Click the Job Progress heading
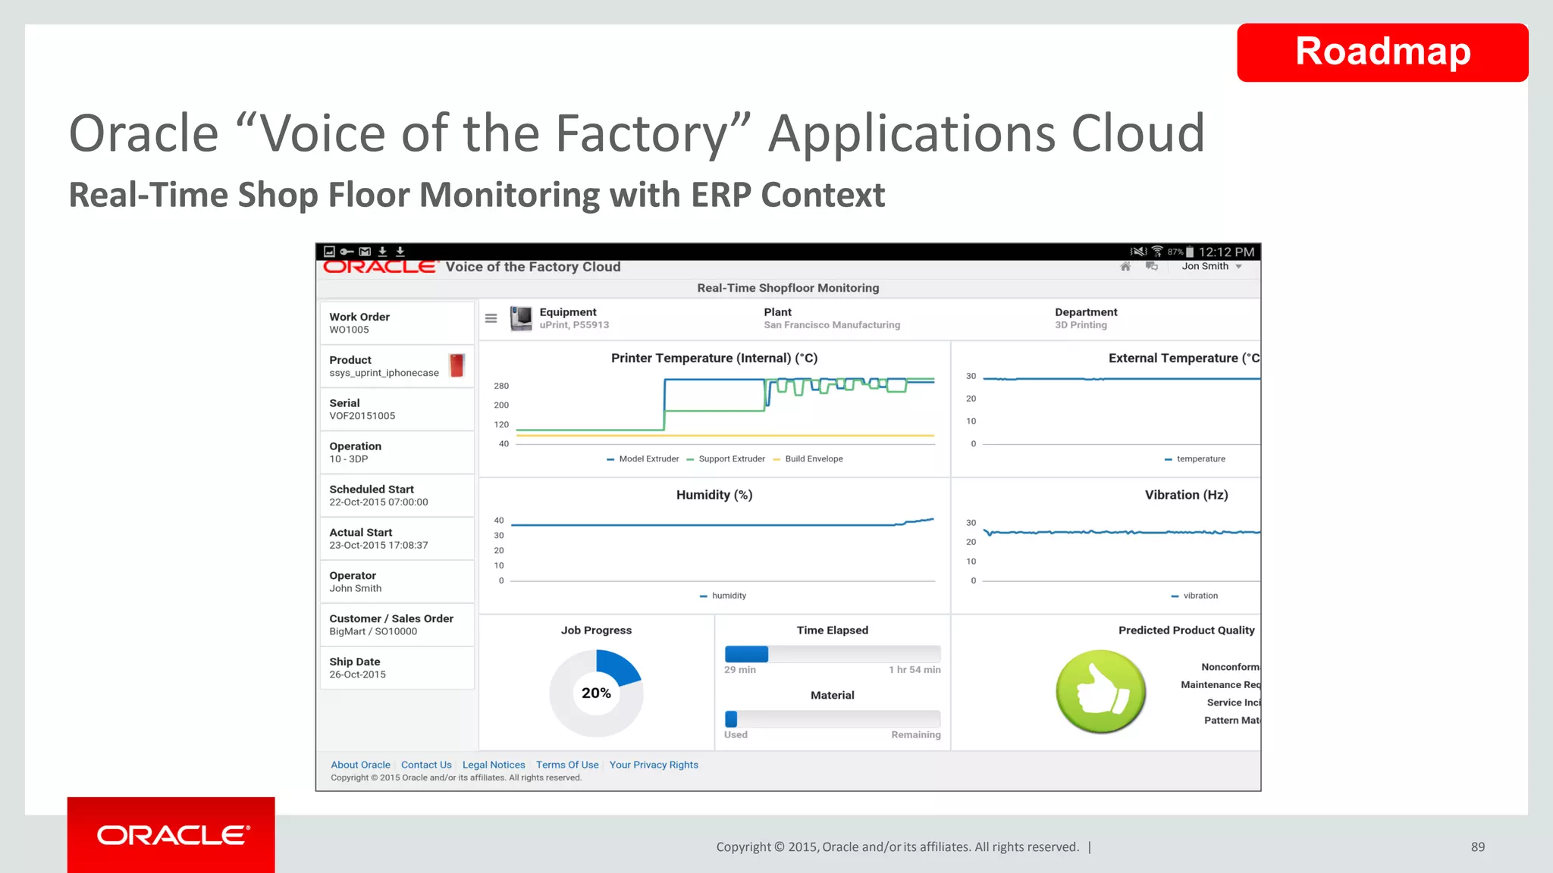 596,630
